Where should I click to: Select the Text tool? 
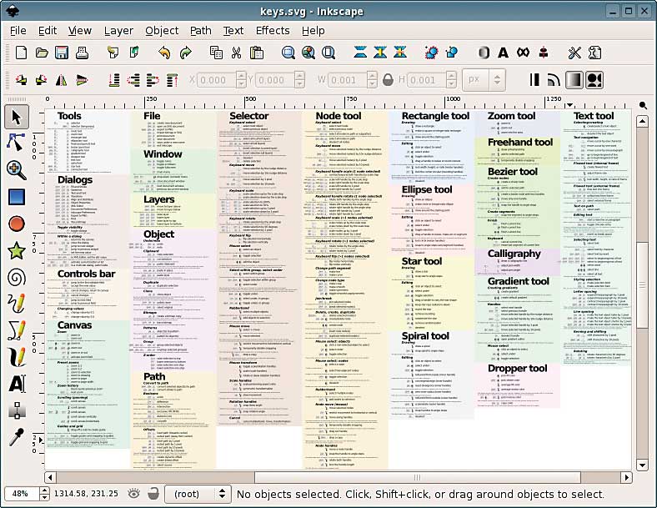point(17,384)
